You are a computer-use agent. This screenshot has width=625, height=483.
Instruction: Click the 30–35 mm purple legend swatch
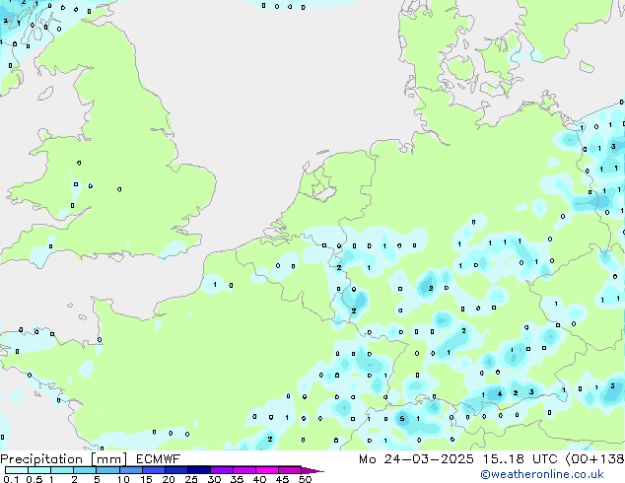coord(221,470)
